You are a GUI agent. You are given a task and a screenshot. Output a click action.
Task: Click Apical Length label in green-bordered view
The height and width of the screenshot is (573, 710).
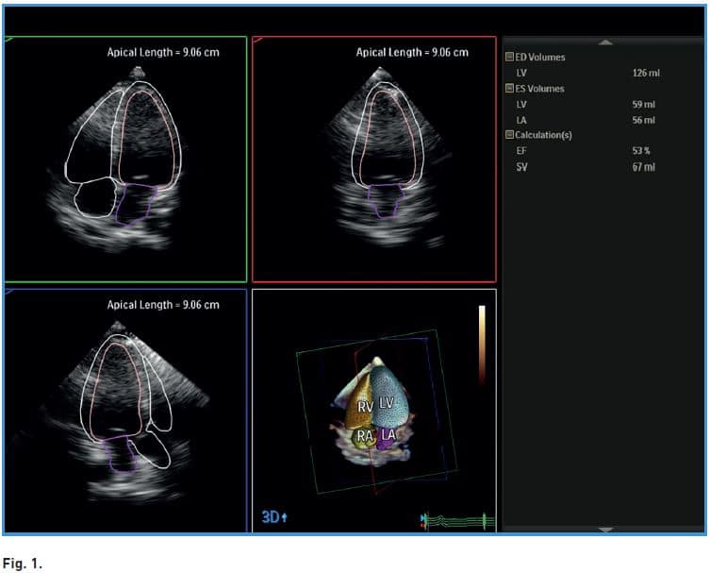pos(162,52)
